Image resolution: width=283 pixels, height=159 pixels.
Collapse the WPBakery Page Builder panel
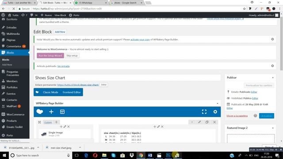pos(217,103)
